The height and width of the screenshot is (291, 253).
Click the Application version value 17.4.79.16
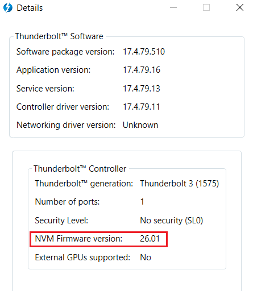point(142,70)
